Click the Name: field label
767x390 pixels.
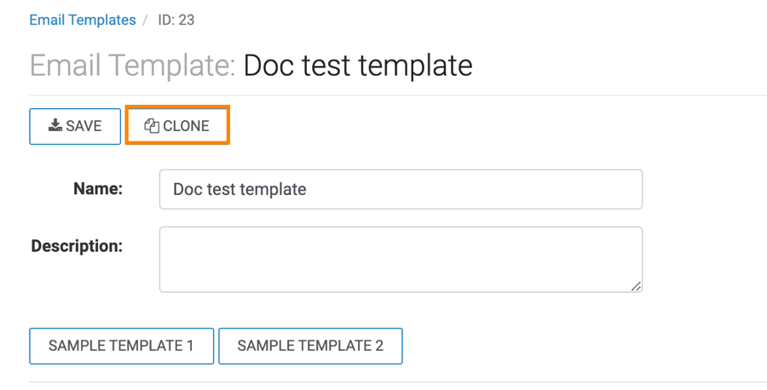(x=98, y=188)
